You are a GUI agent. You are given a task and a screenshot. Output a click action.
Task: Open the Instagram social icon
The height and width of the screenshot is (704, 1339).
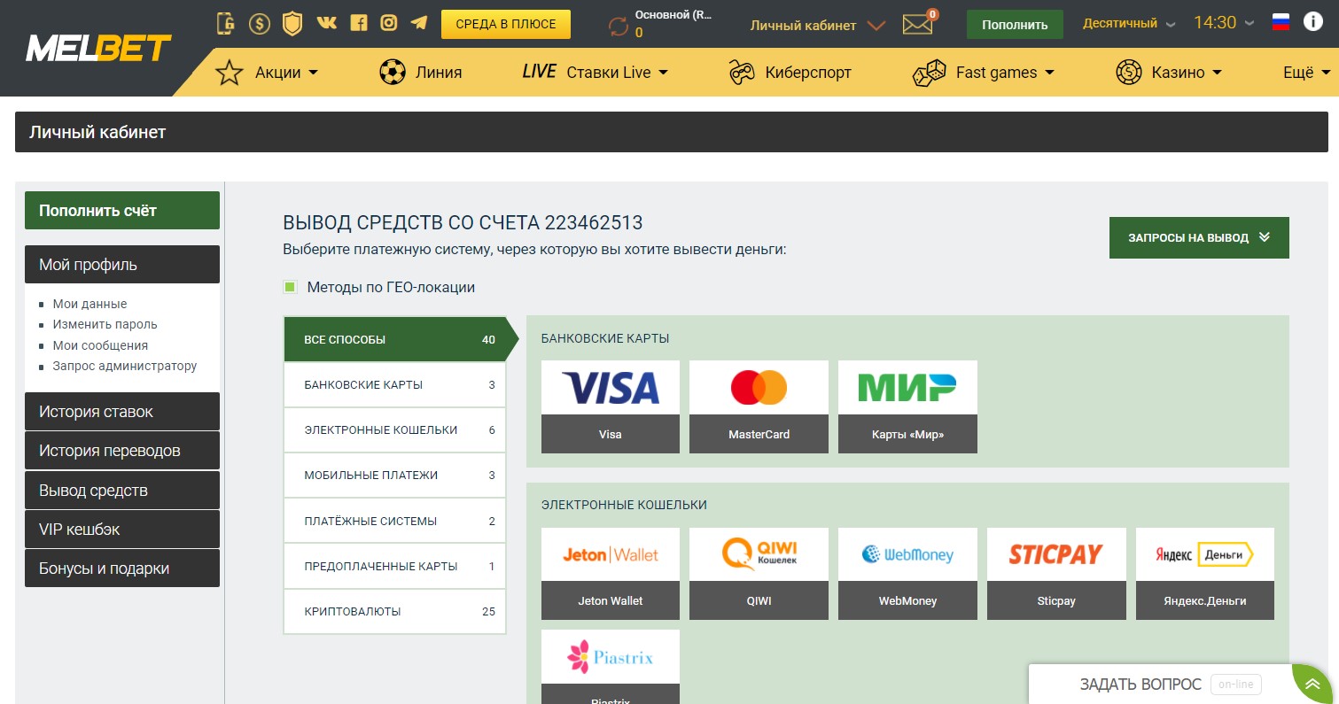click(388, 23)
